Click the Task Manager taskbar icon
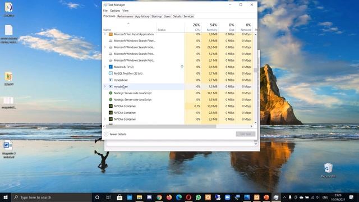Image resolution: width=359 pixels, height=202 pixels. click(x=276, y=197)
